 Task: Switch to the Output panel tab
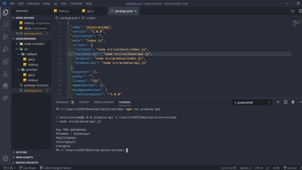84,102
